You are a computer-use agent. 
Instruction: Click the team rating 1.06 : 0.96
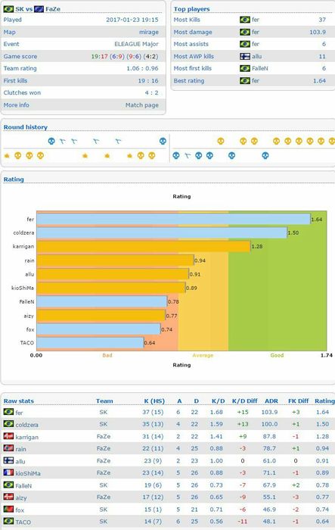pos(142,68)
